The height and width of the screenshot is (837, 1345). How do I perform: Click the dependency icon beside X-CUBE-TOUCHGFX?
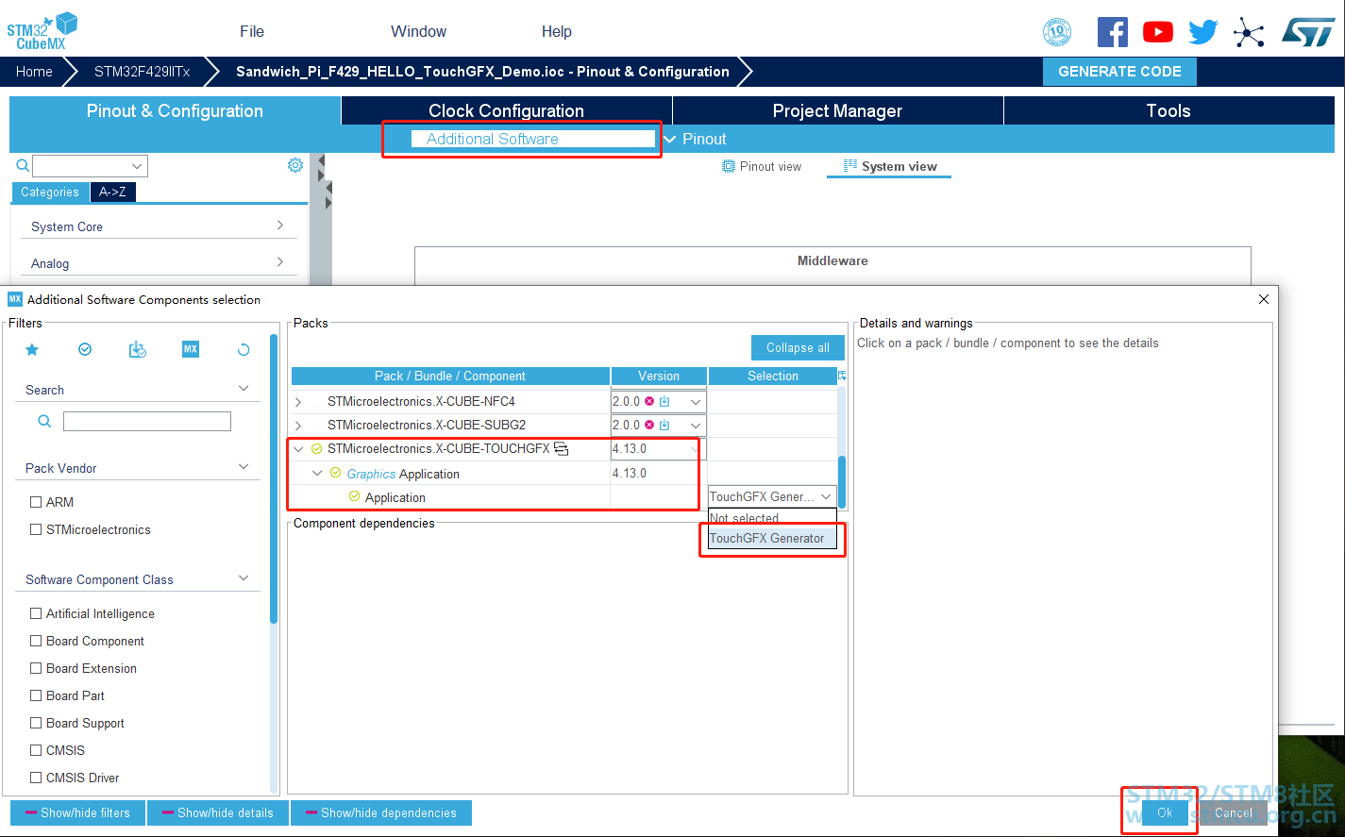click(562, 448)
